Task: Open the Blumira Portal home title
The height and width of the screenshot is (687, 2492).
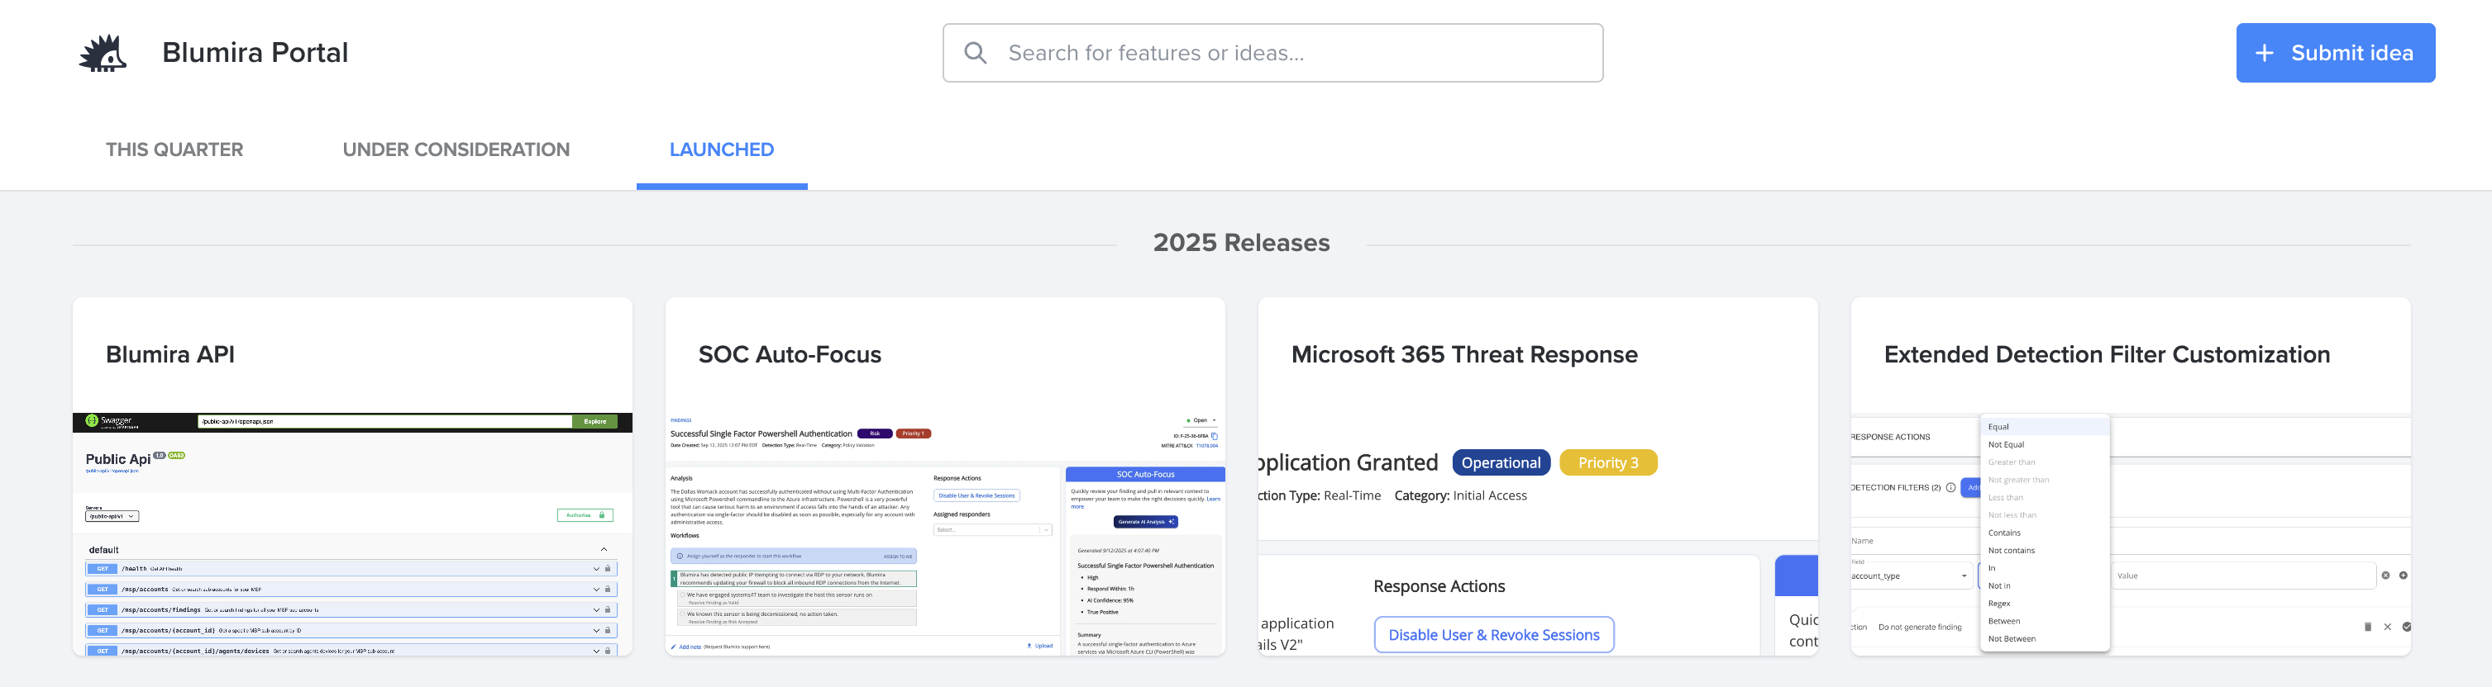Action: point(255,52)
